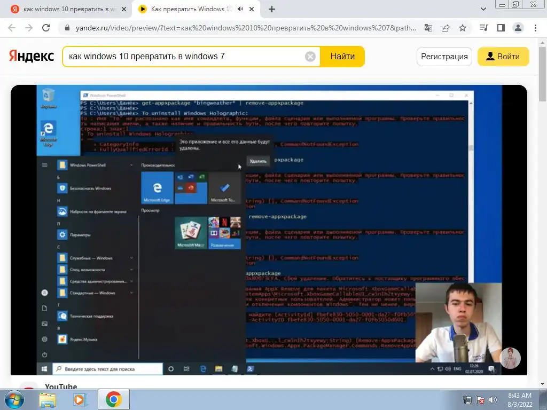Toggle the Chrome side panel
This screenshot has height=410, width=547.
(x=501, y=28)
